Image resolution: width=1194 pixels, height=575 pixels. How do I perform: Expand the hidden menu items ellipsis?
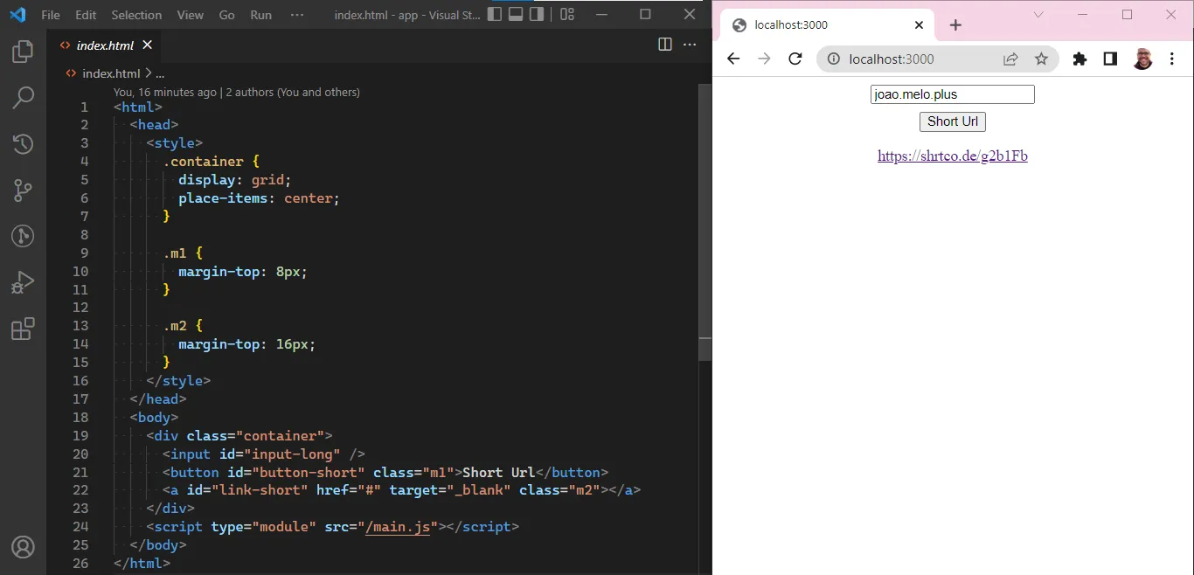[x=297, y=15]
